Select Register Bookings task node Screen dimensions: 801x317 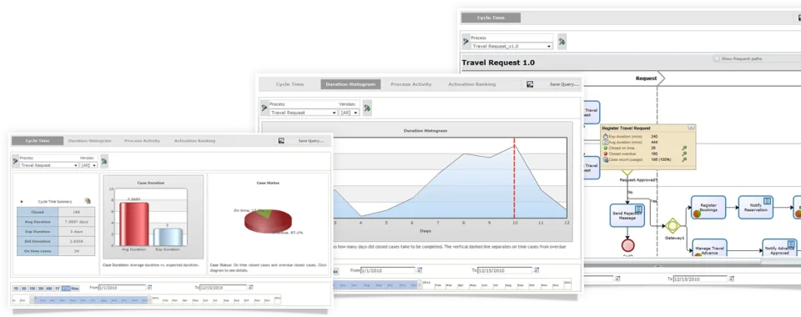point(708,207)
